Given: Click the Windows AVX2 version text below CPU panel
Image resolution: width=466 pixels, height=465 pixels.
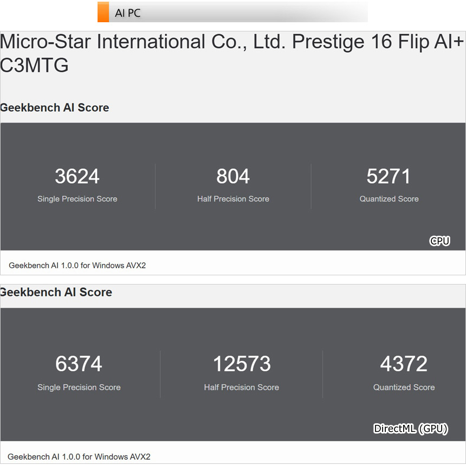Looking at the screenshot, I should tap(77, 266).
